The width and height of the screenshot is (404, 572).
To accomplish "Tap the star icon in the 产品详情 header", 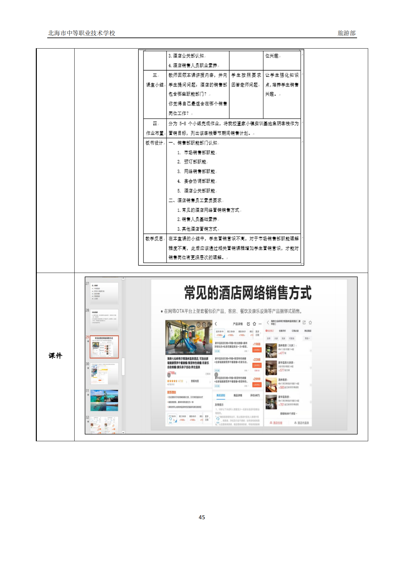I will tap(254, 324).
